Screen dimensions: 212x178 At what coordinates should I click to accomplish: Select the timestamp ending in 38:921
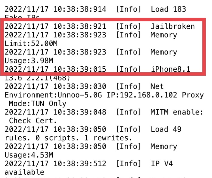55,26
